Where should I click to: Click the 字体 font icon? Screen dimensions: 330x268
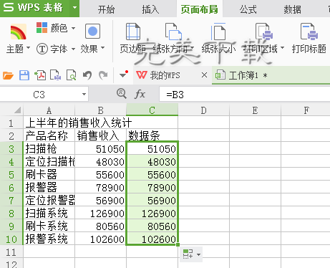click(x=42, y=49)
